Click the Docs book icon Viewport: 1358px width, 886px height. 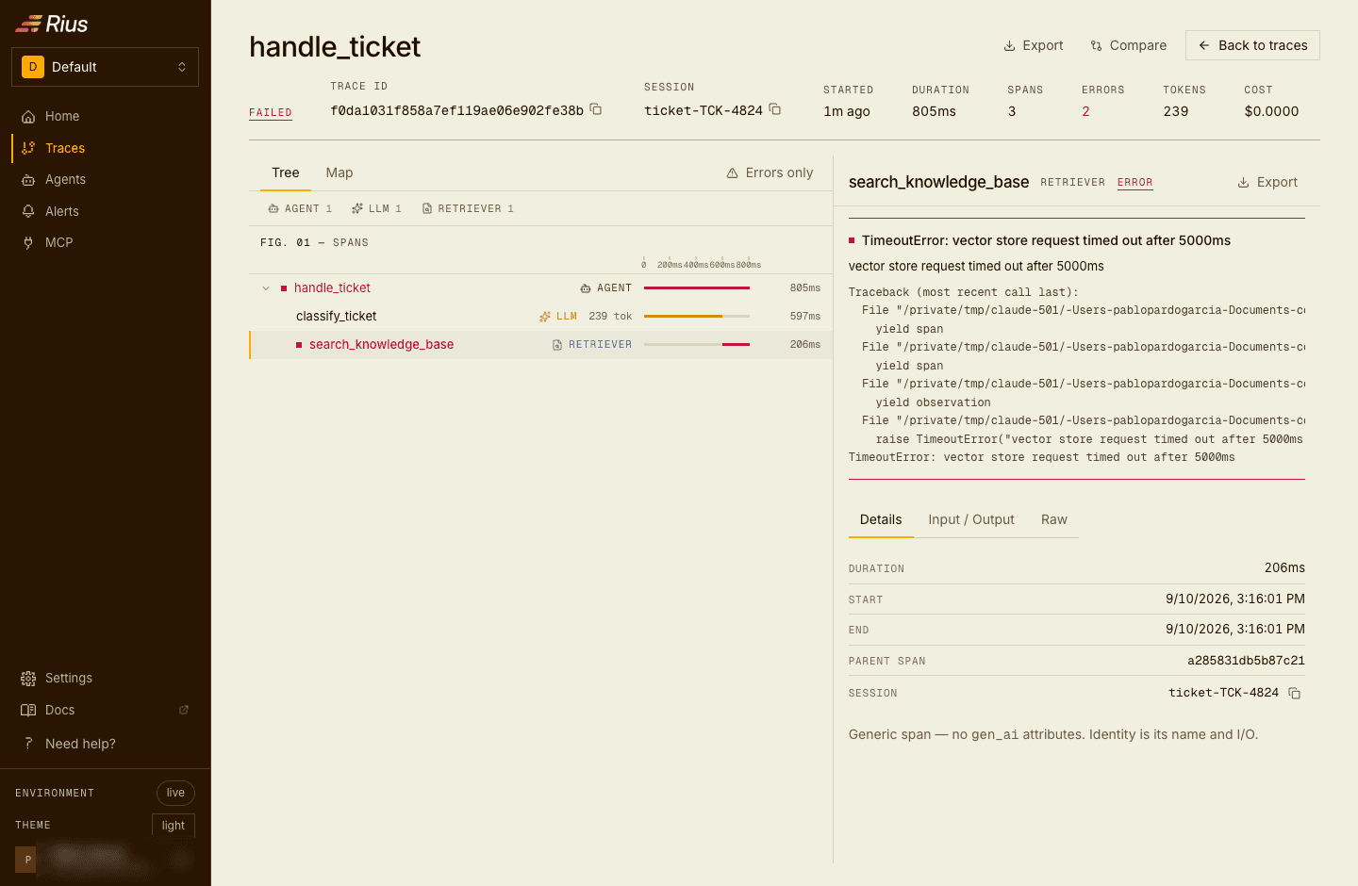pyautogui.click(x=28, y=711)
